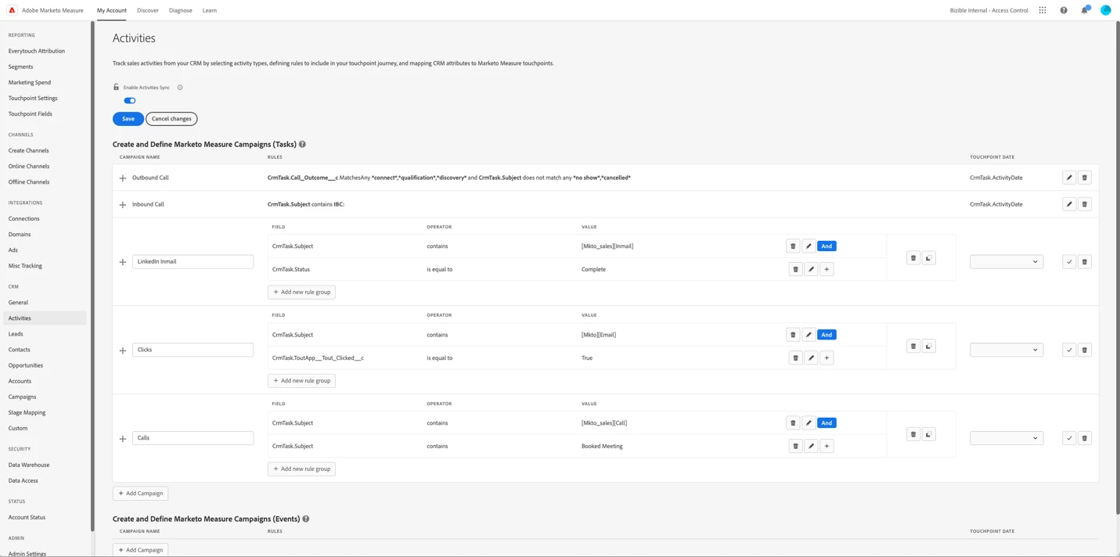Open touchpoint date dropdown for Calls

point(1007,438)
